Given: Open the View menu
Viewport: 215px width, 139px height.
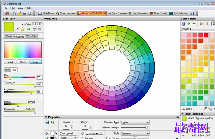Looking at the screenshot, I should point(20,8).
